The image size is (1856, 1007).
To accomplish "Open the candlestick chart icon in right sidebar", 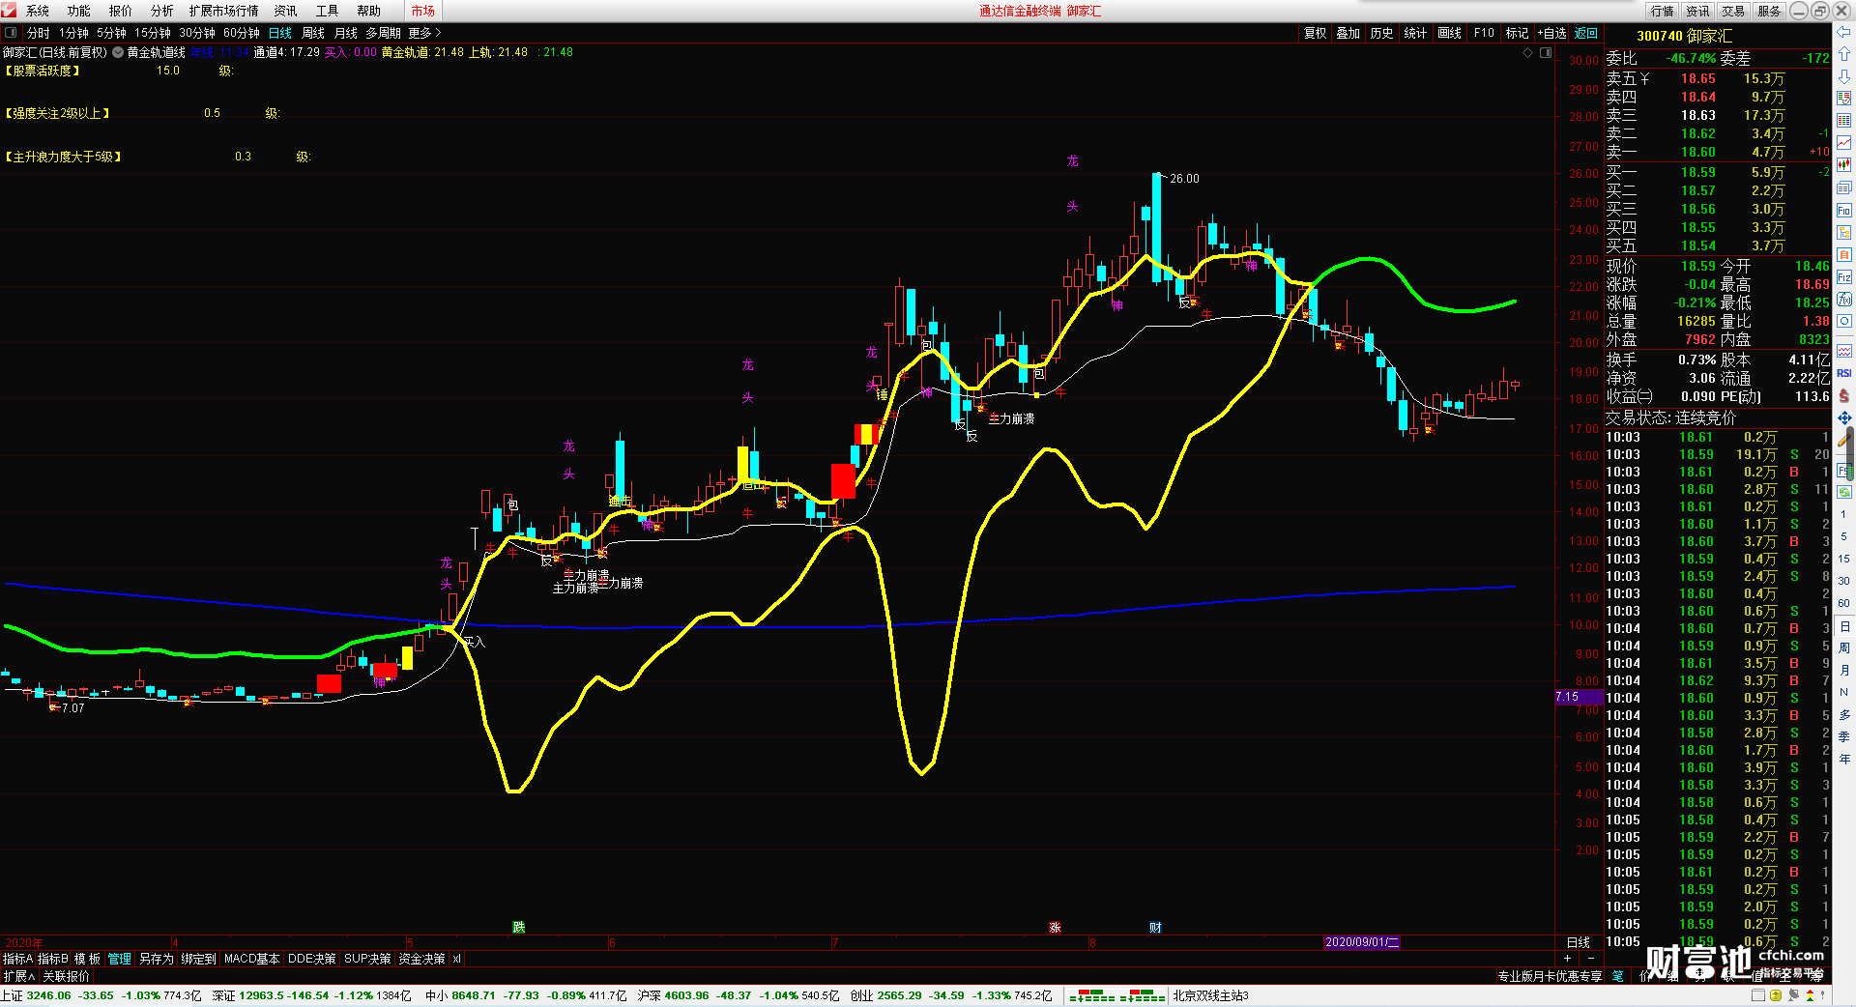I will point(1844,165).
